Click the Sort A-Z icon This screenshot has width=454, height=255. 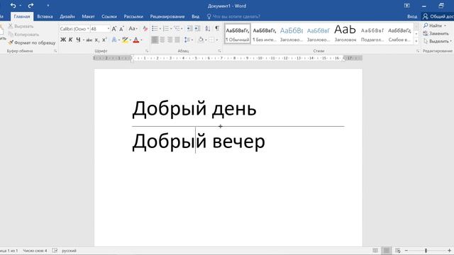coord(208,28)
